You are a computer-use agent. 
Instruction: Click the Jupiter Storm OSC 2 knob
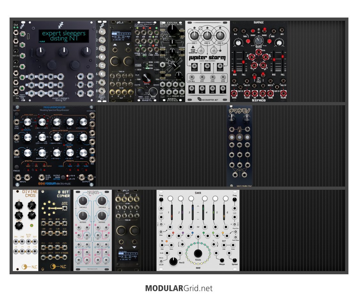207,35
